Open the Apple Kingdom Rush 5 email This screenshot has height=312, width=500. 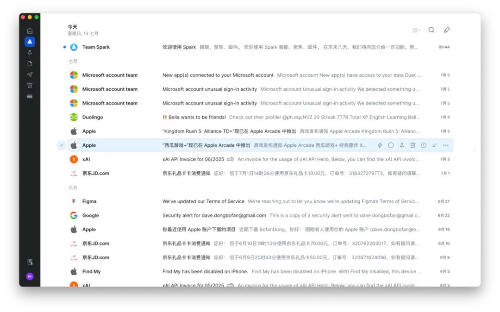click(260, 131)
